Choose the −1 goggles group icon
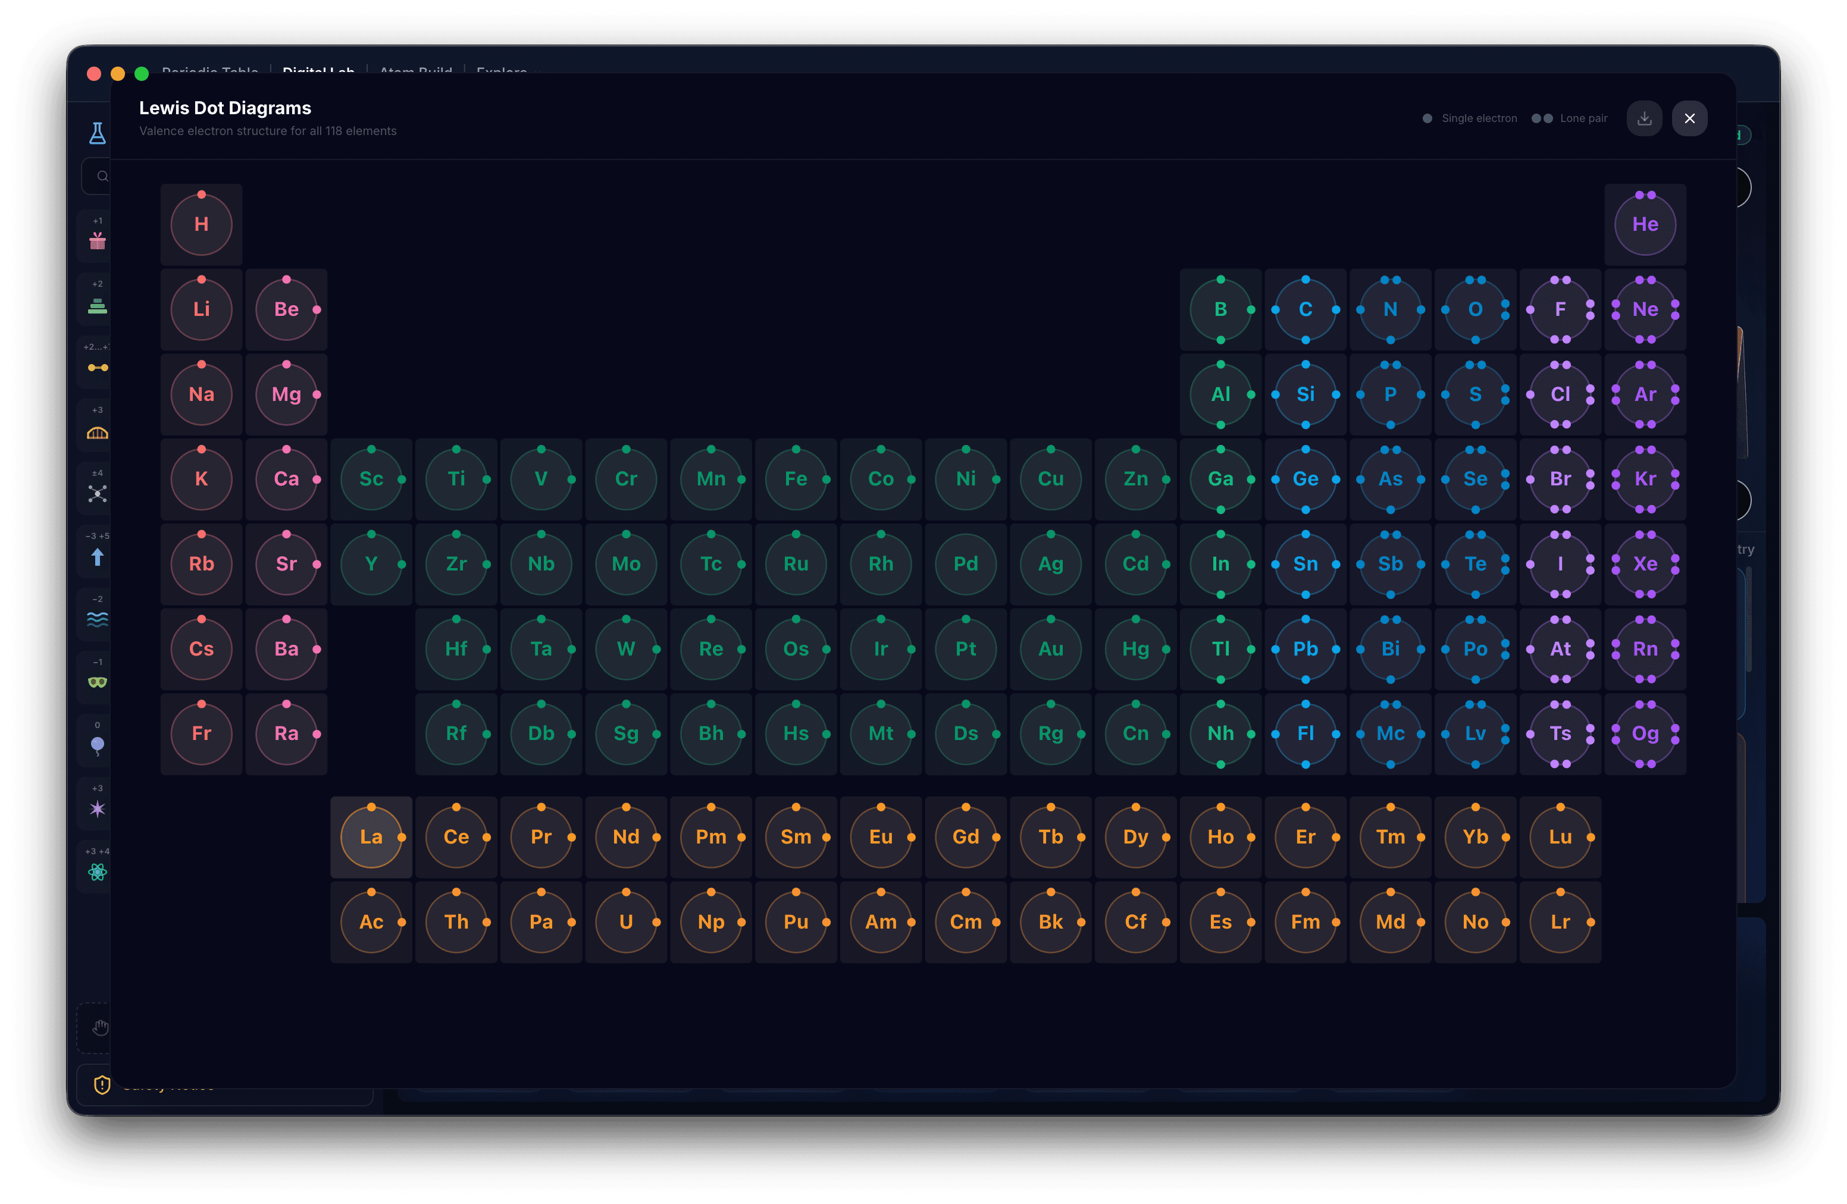Screen dimensions: 1847x1204 point(97,682)
